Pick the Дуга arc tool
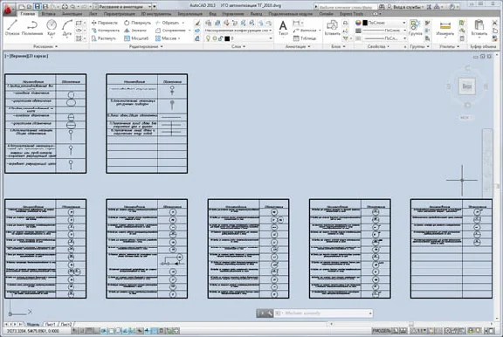Viewport: 503px width, 337px height. point(67,27)
